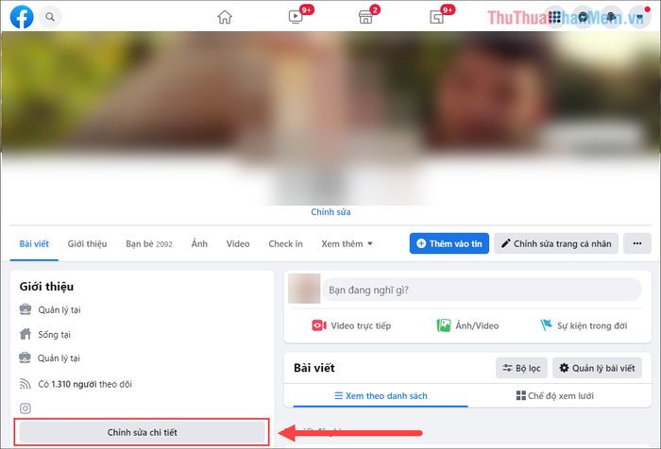The height and width of the screenshot is (449, 661).
Task: Open the Bộ lọc filter button
Action: pos(521,368)
